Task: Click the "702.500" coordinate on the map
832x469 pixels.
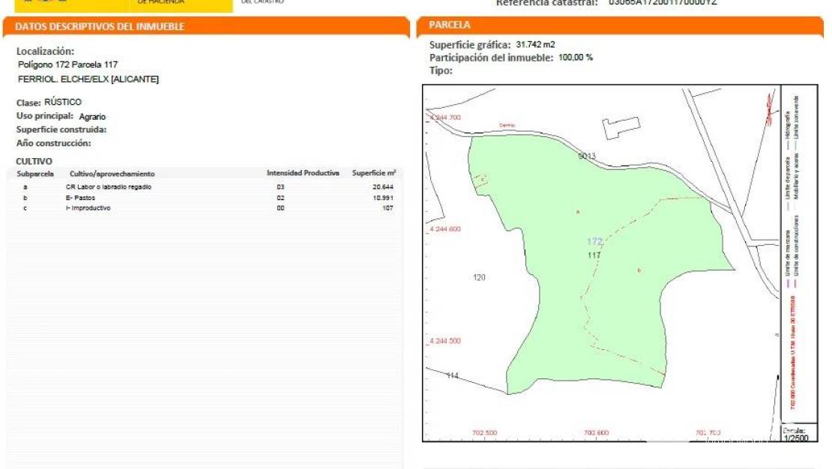Action: tap(485, 433)
